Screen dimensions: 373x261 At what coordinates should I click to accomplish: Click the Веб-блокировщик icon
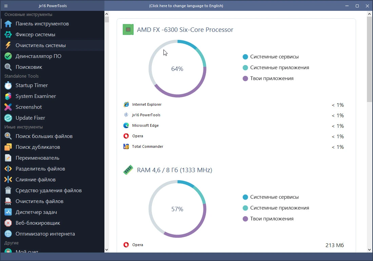point(8,223)
